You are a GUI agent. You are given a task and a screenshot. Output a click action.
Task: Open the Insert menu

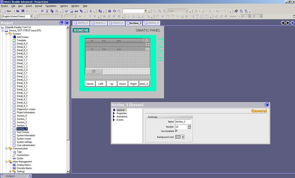coord(29,6)
